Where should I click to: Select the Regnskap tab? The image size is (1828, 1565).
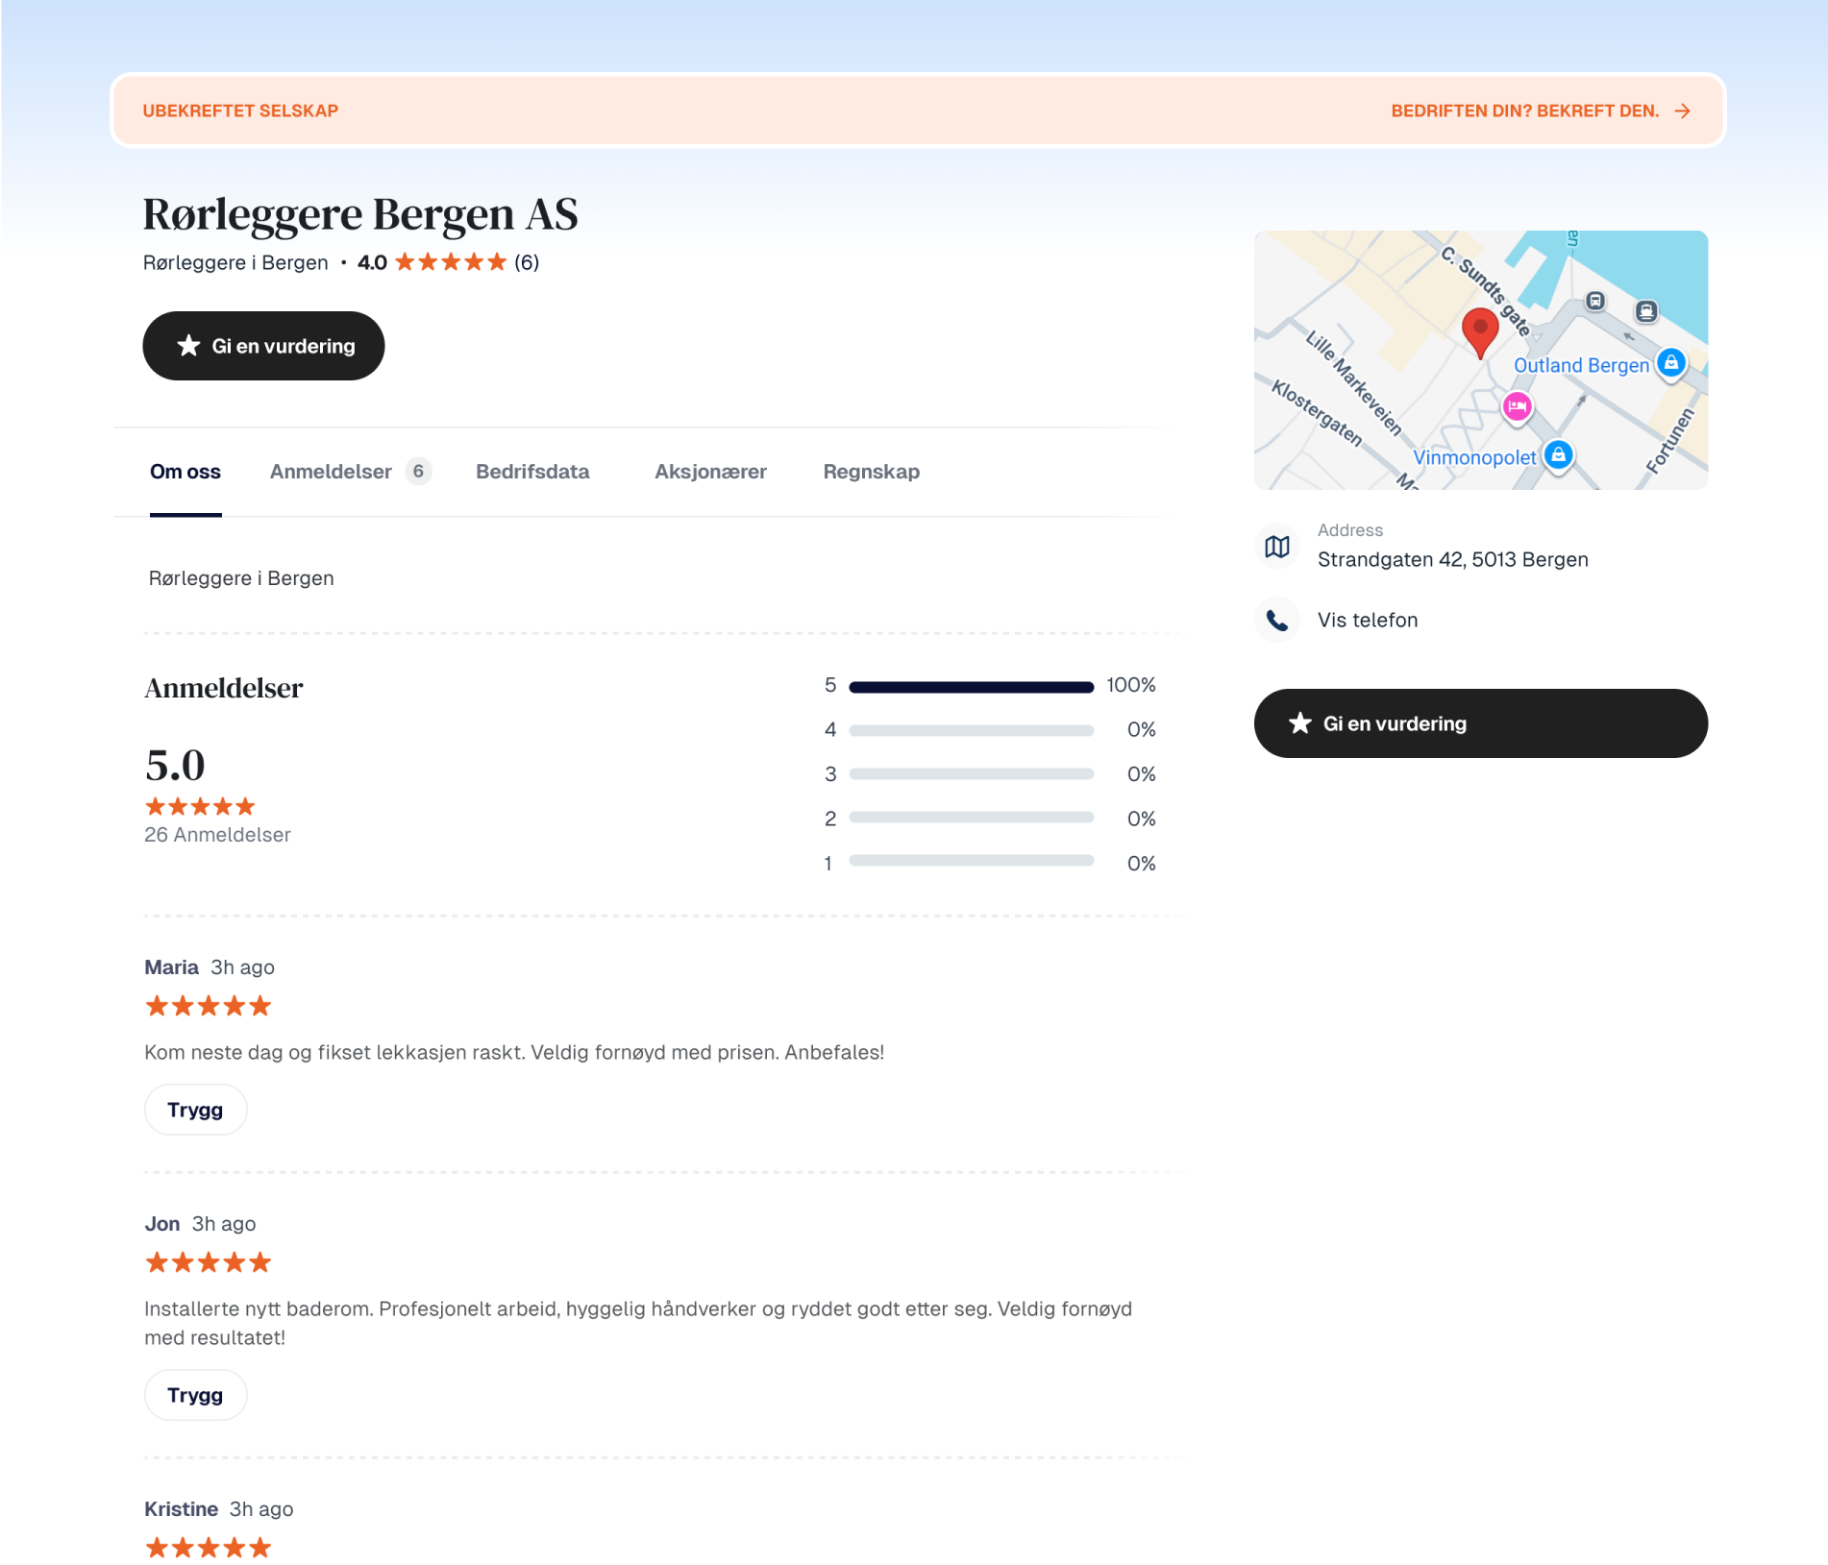pyautogui.click(x=871, y=472)
